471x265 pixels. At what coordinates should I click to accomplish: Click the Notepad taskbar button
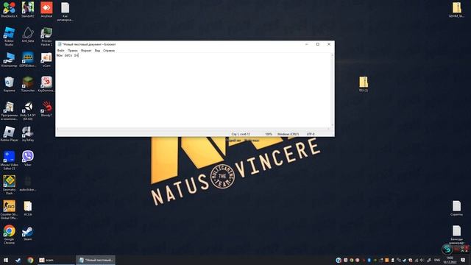[x=96, y=260]
